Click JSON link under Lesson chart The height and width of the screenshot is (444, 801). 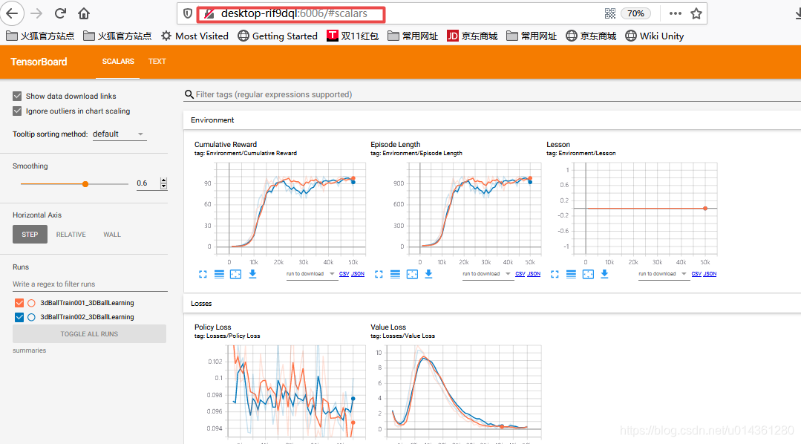pos(710,274)
